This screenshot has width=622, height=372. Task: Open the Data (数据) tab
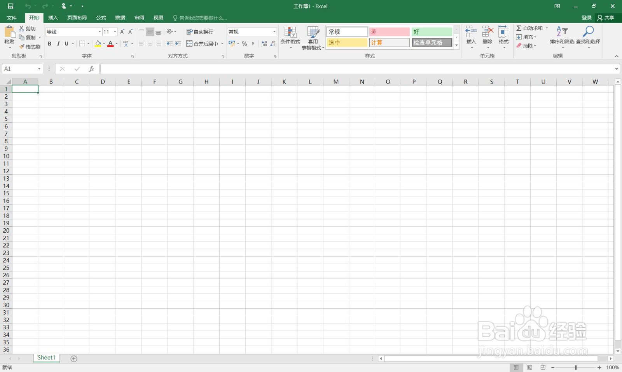120,18
